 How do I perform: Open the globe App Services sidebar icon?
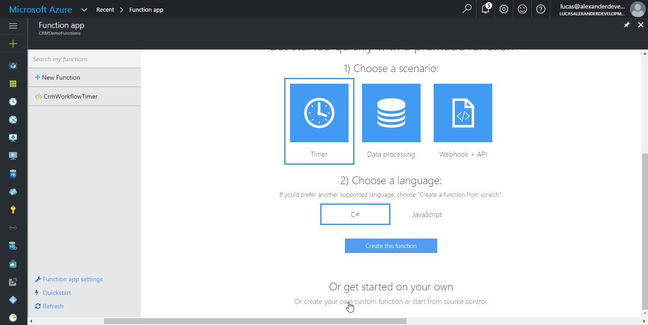(x=13, y=120)
